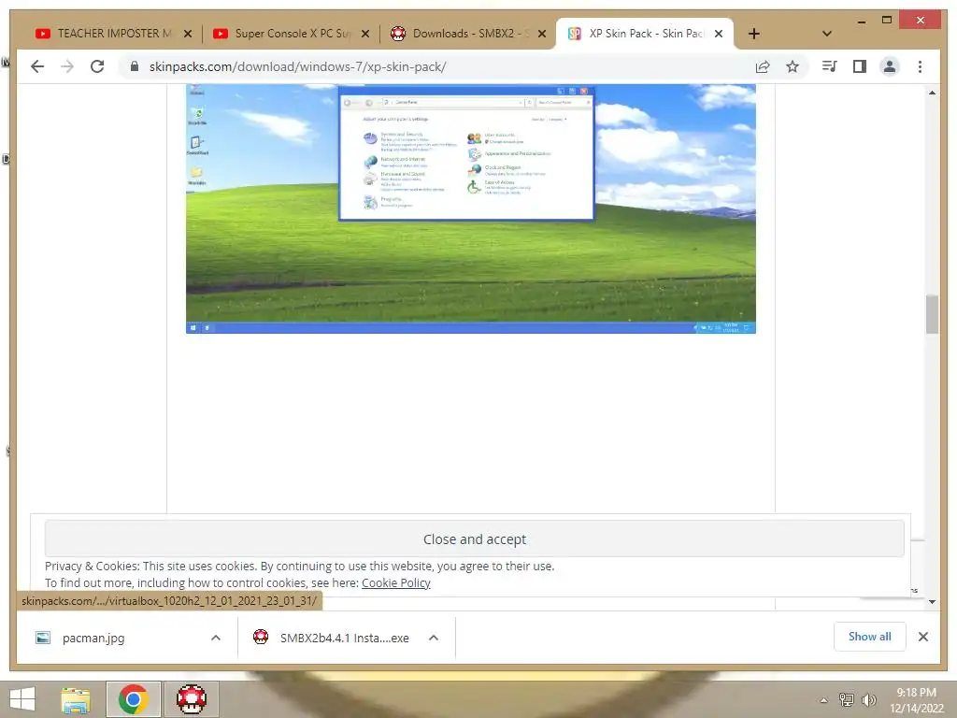Close the Downloads - SMBX2 tab
The height and width of the screenshot is (718, 957).
point(541,34)
